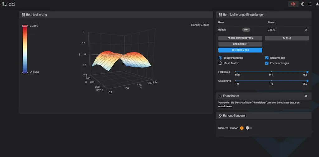Image resolution: width=319 pixels, height=157 pixels.
Task: Uncheck Ebene anzeigen checkbox
Action: pyautogui.click(x=267, y=63)
